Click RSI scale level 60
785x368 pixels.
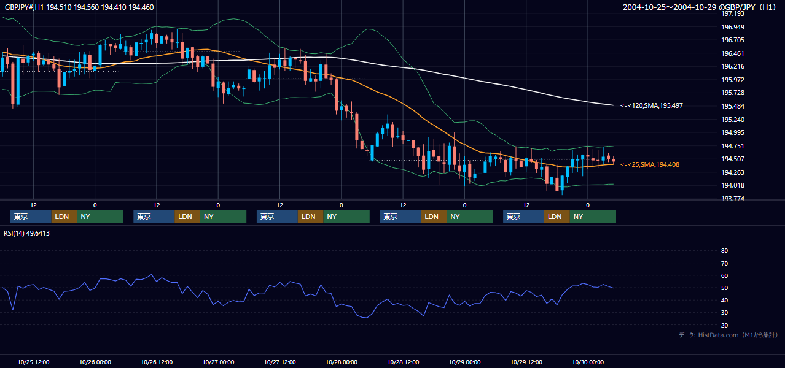point(724,275)
